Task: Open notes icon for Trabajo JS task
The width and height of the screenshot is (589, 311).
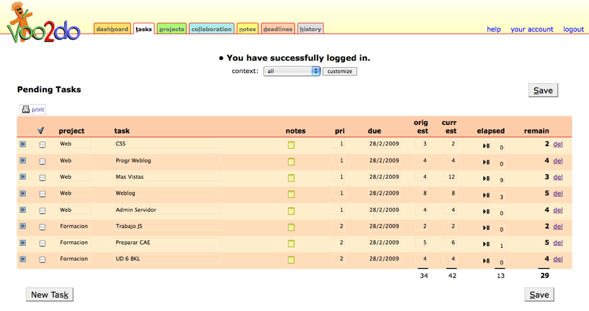Action: (291, 227)
